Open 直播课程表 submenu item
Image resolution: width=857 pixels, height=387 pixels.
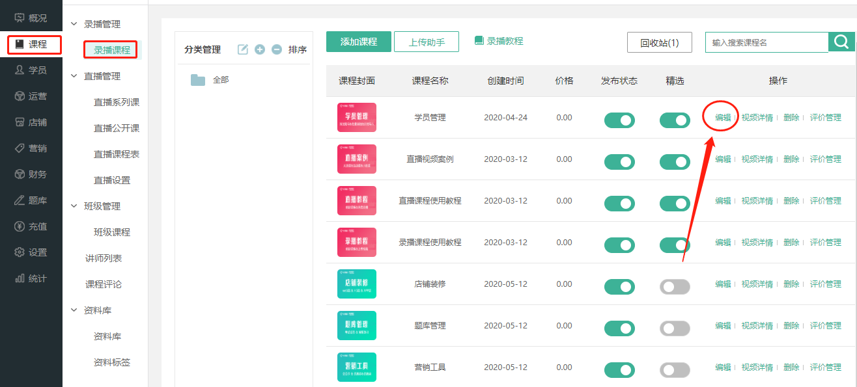coord(117,154)
